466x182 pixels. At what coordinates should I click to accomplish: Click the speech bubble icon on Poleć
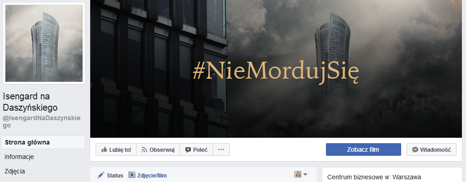188,150
